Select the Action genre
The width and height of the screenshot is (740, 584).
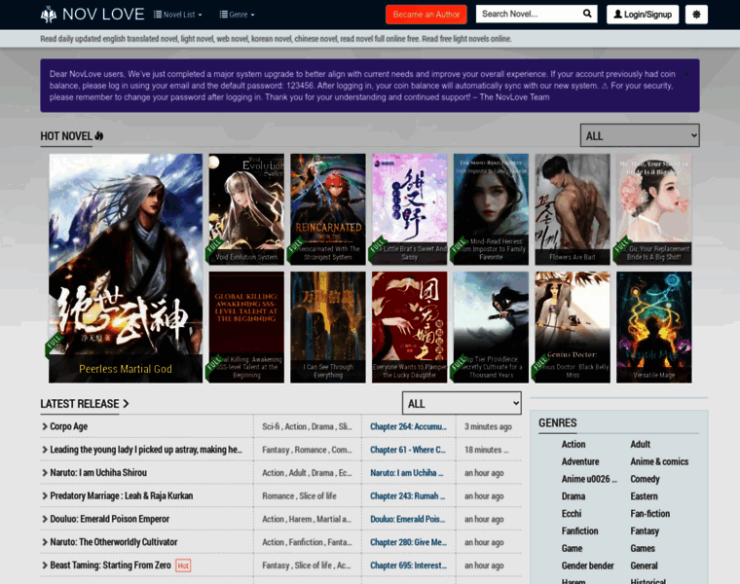click(x=573, y=444)
